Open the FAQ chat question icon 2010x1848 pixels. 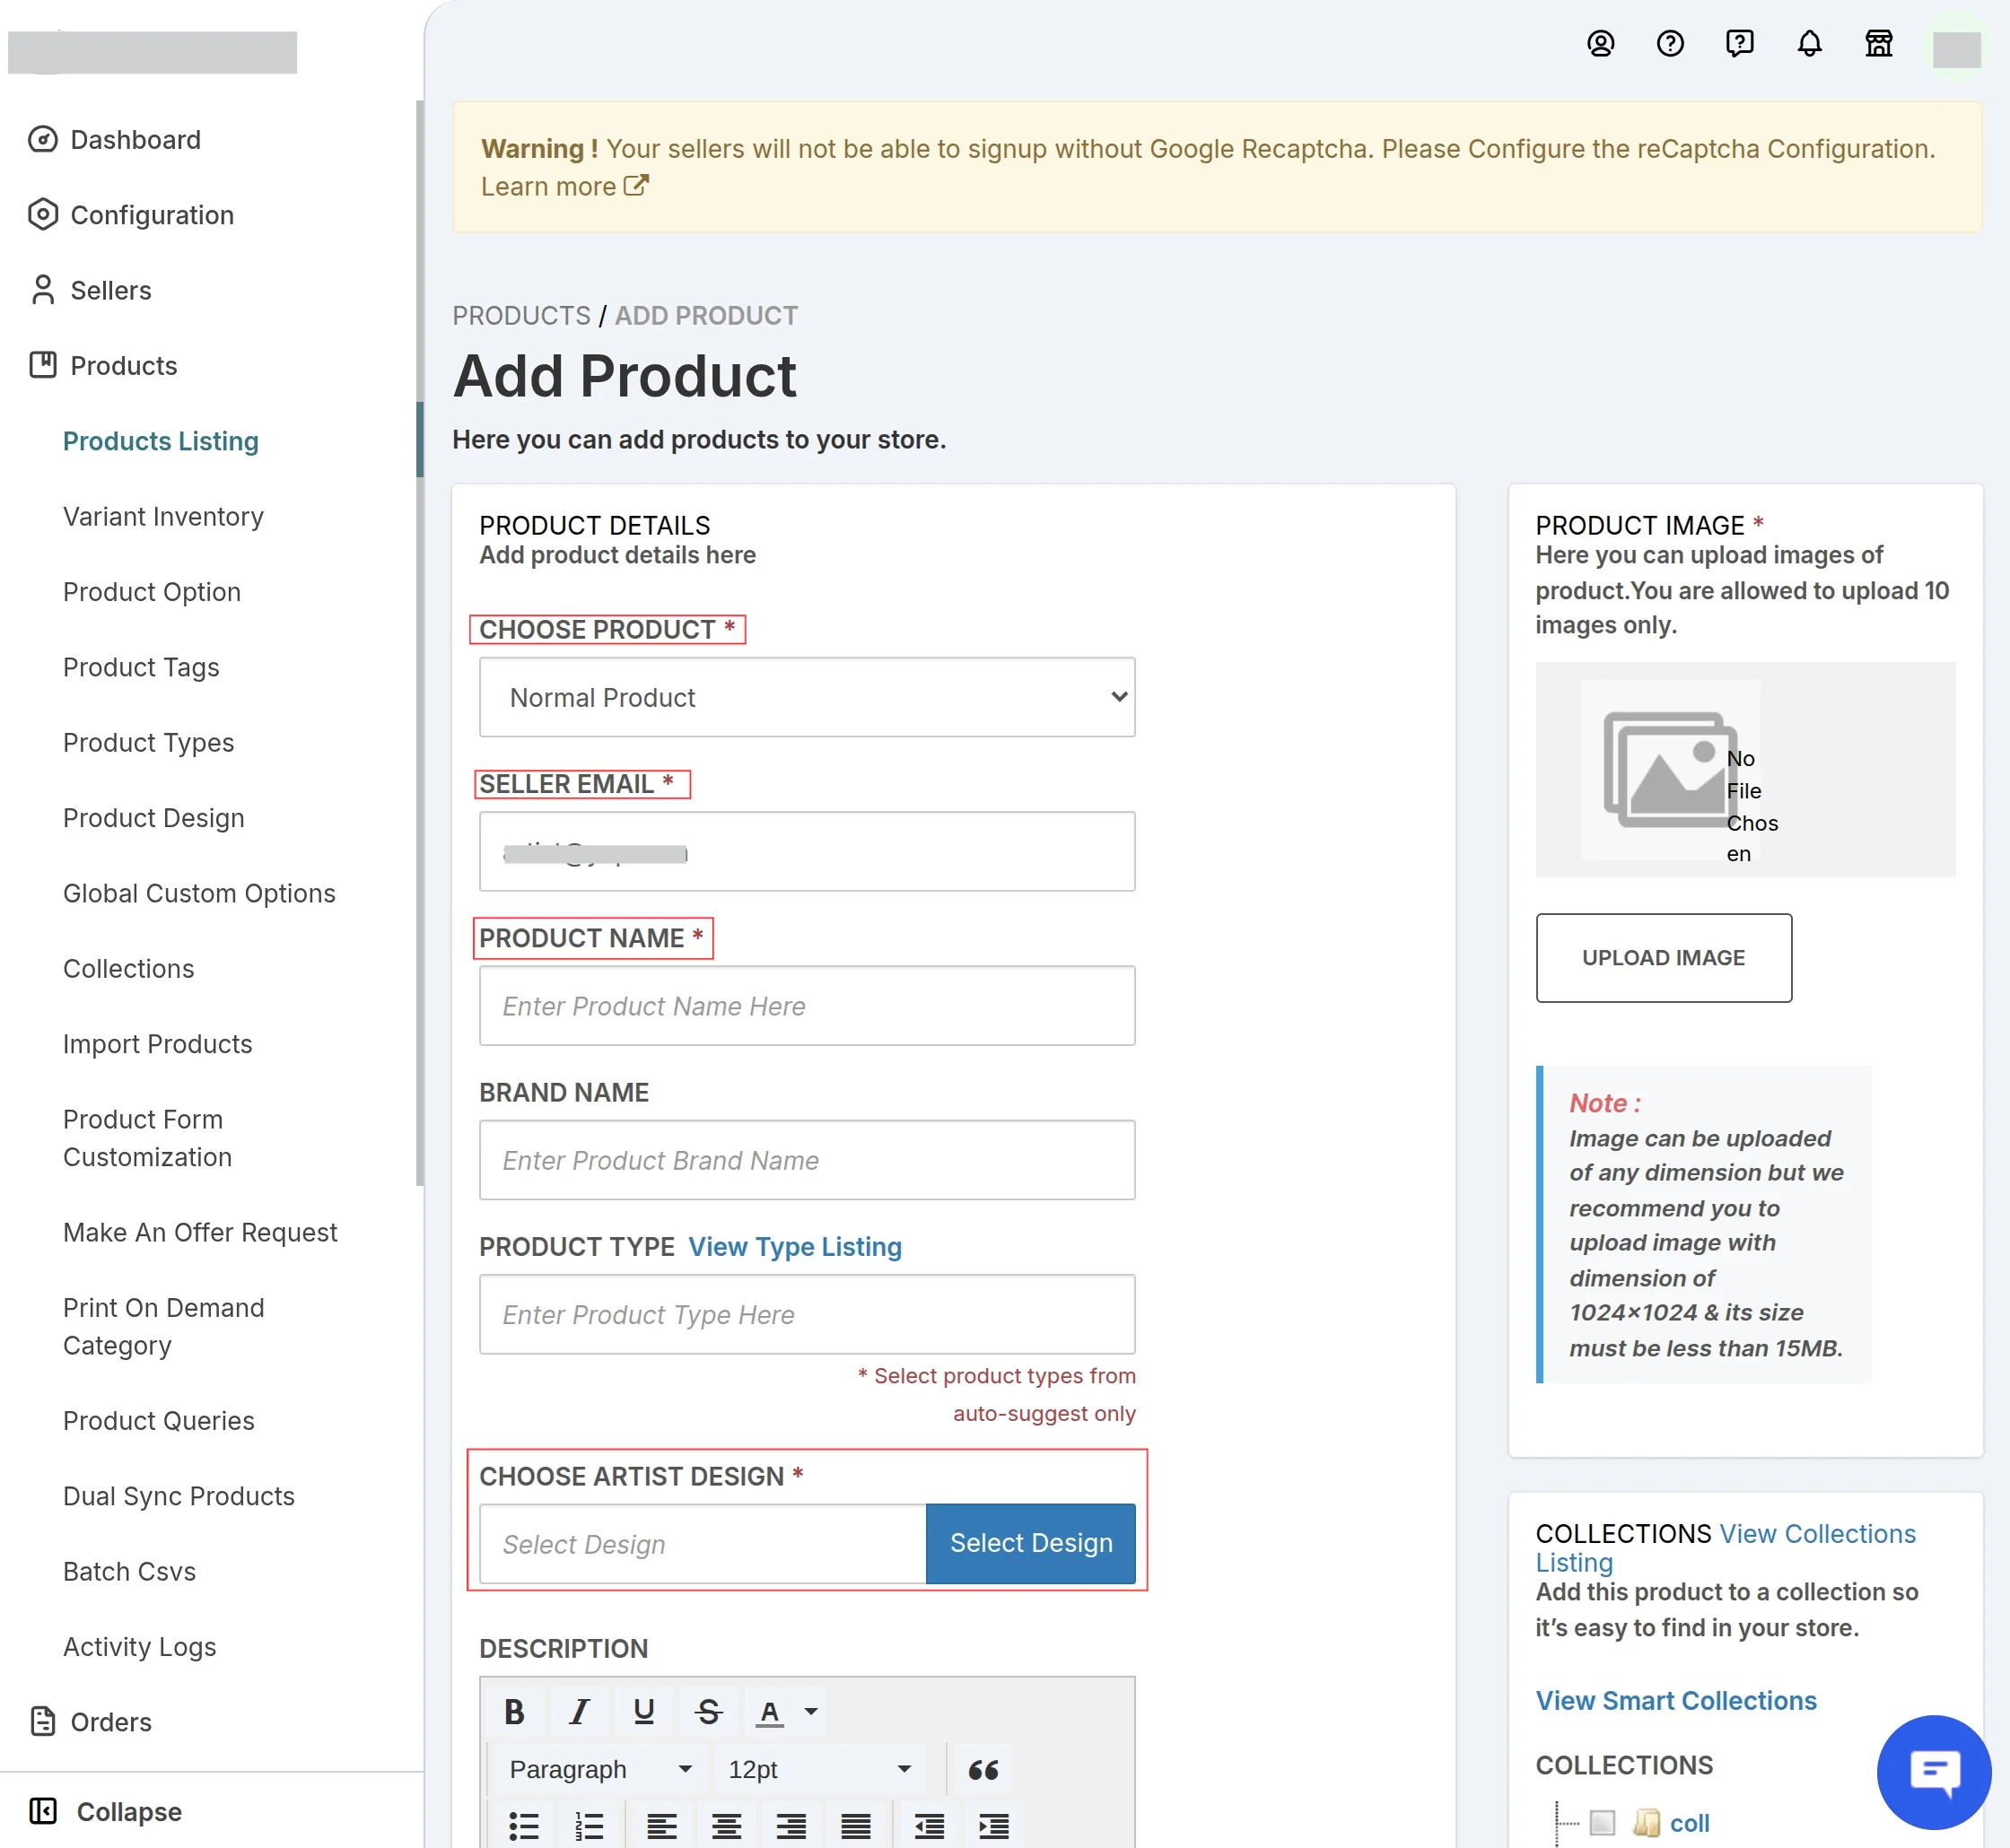point(1740,43)
